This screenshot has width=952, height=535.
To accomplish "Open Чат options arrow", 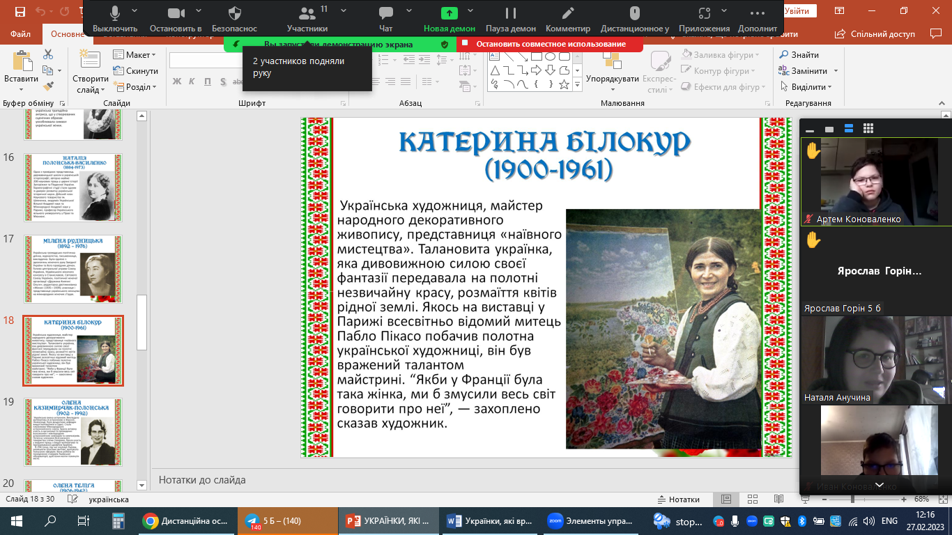I will pos(408,12).
